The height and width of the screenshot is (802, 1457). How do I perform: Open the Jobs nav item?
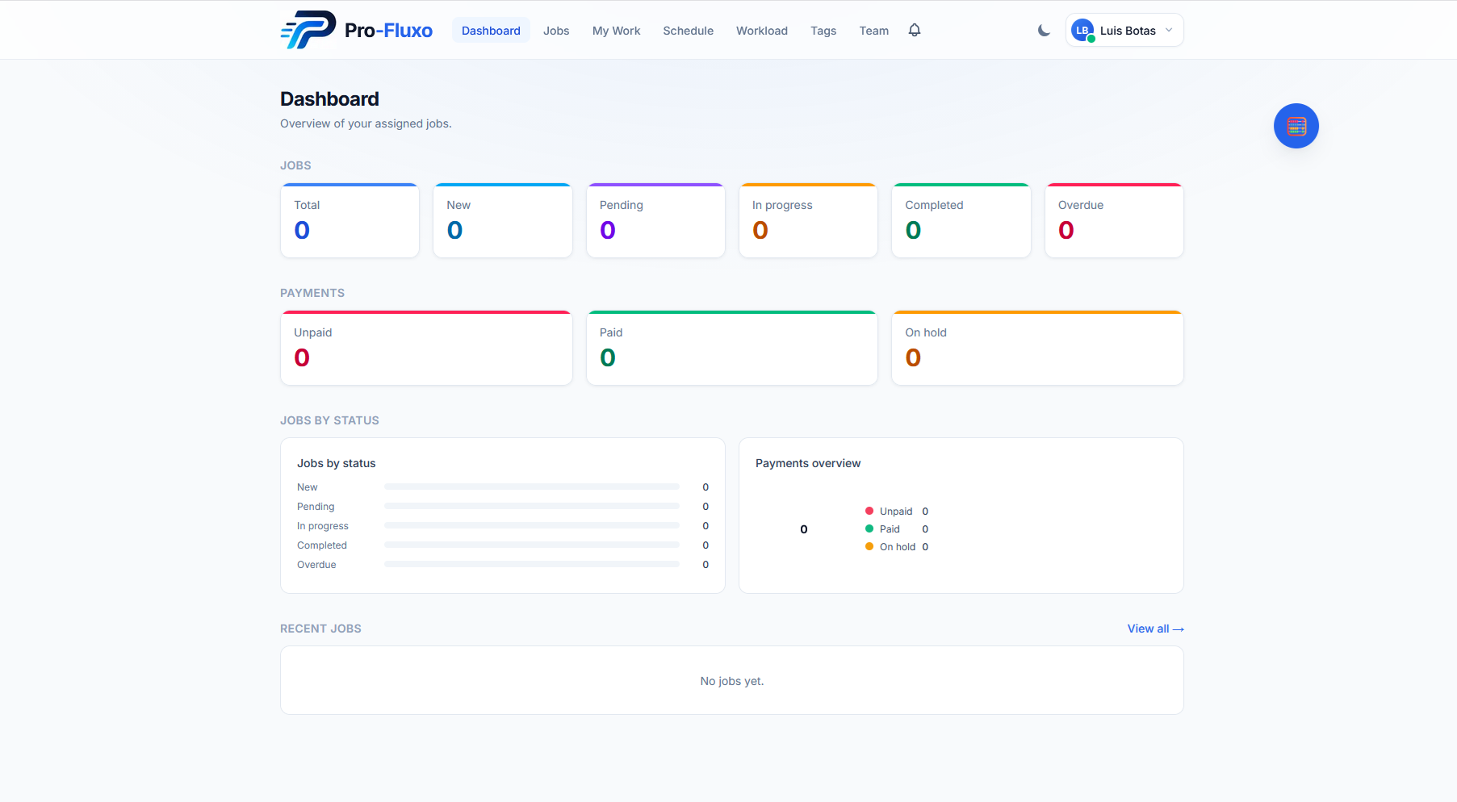(556, 31)
